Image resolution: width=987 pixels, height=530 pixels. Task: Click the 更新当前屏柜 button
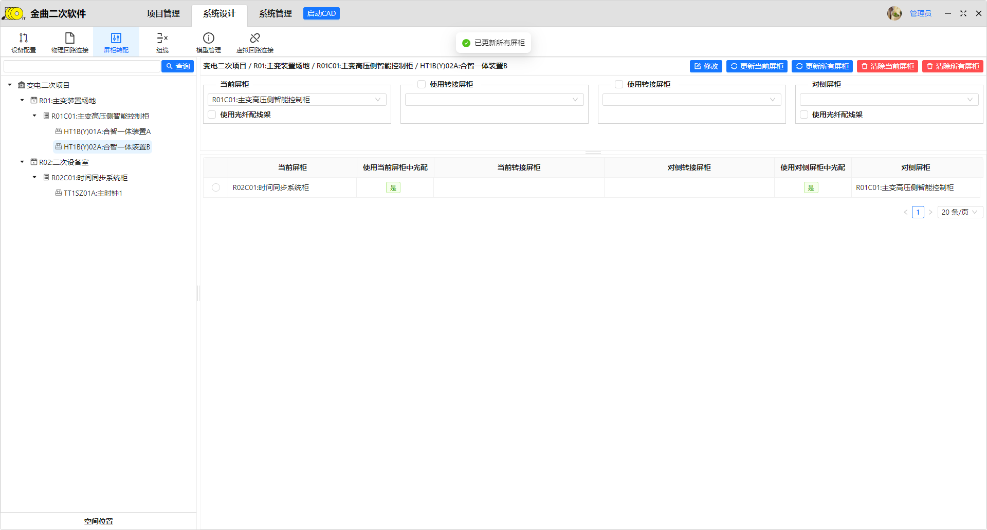(757, 66)
